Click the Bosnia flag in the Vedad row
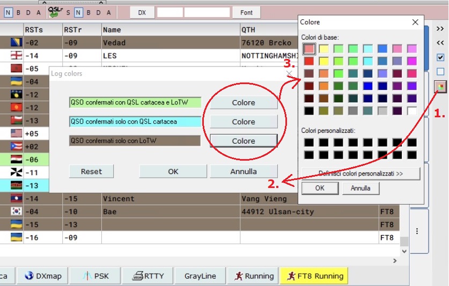Viewport: 449px width, 286px height. 16,43
